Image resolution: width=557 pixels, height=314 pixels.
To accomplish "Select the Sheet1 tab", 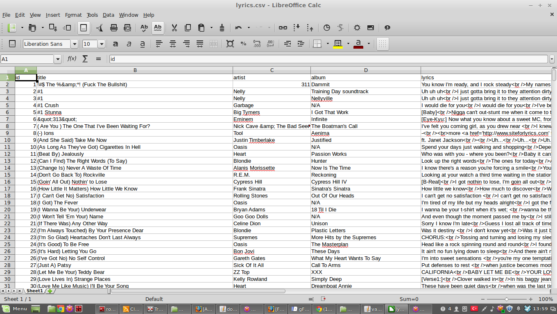I will pyautogui.click(x=35, y=291).
